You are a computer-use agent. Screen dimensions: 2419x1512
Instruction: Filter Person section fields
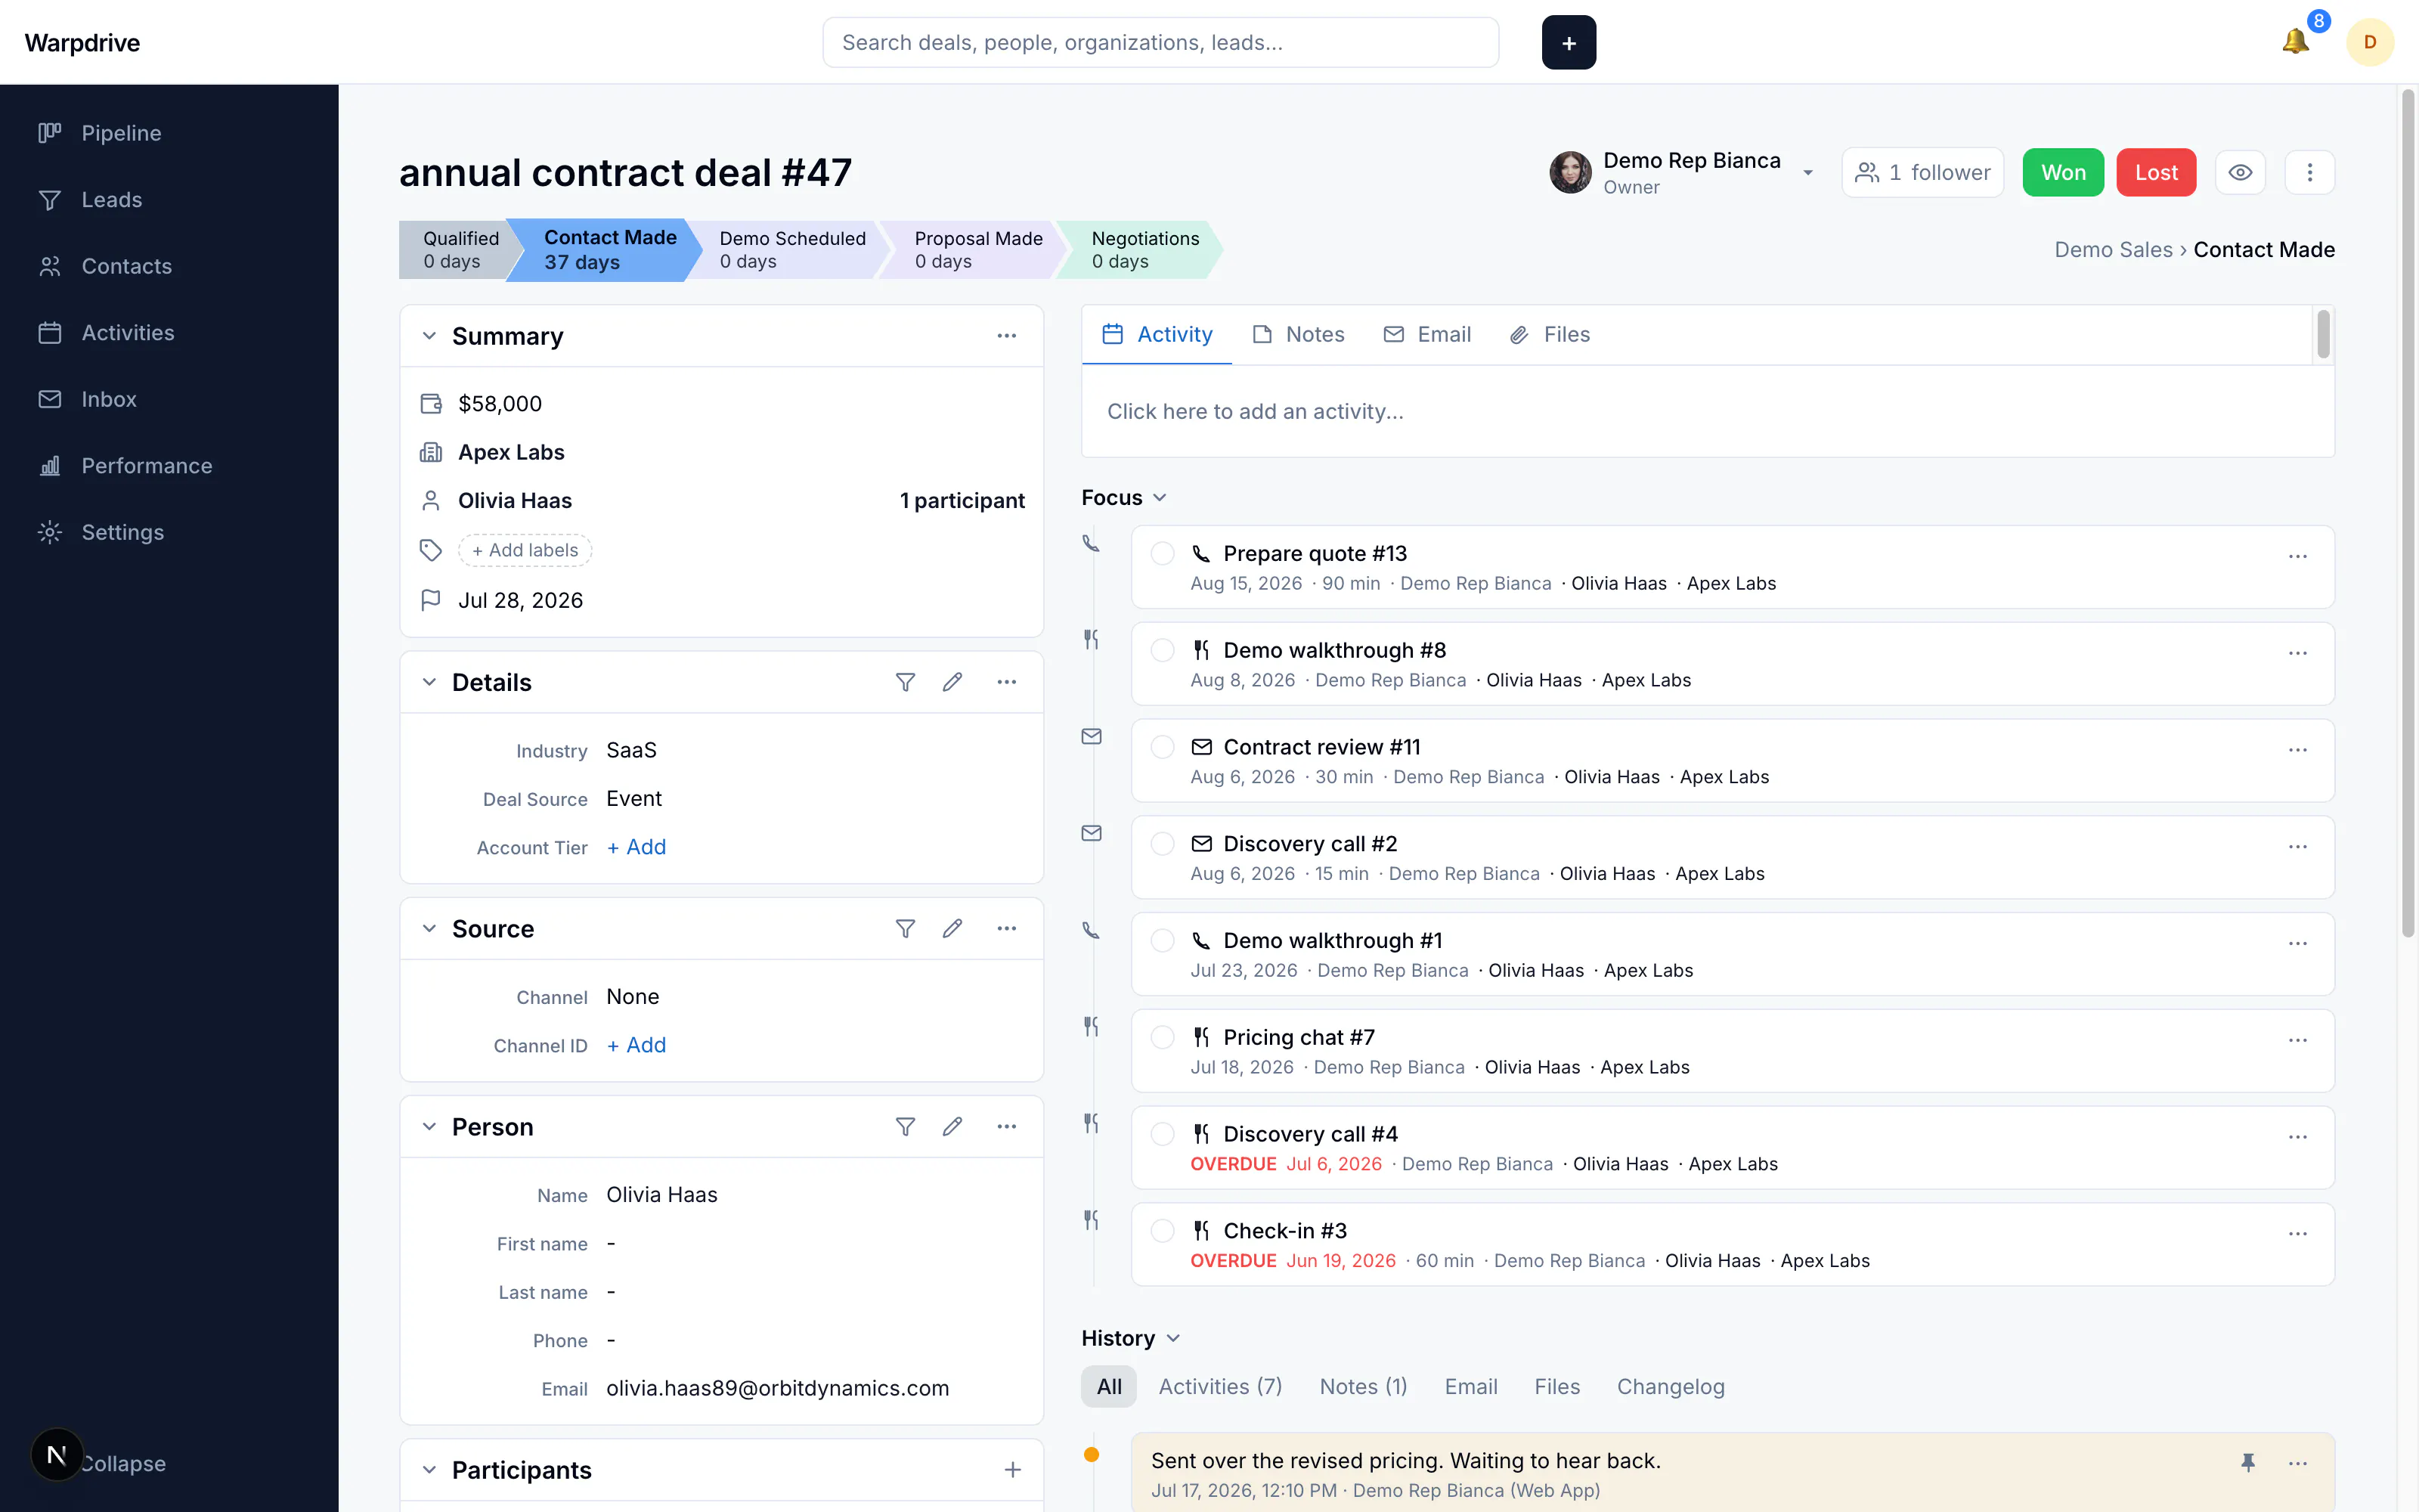coord(905,1127)
